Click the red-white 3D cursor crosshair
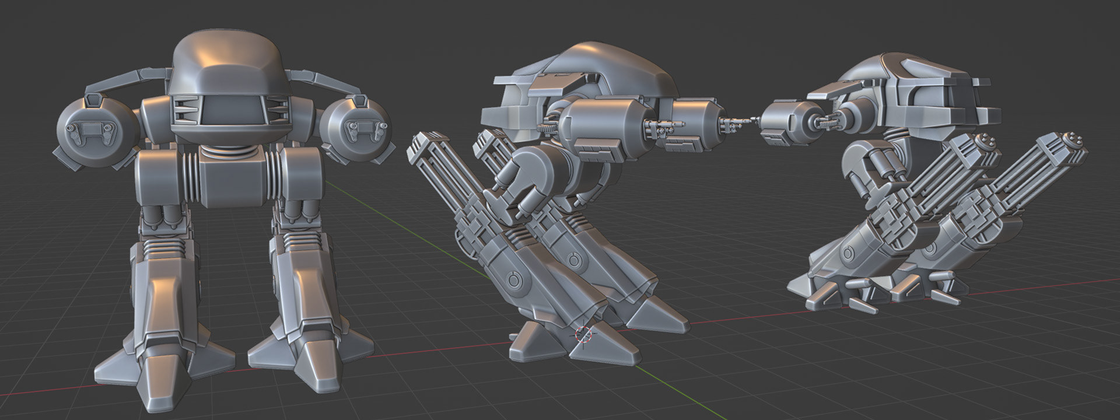 point(584,335)
